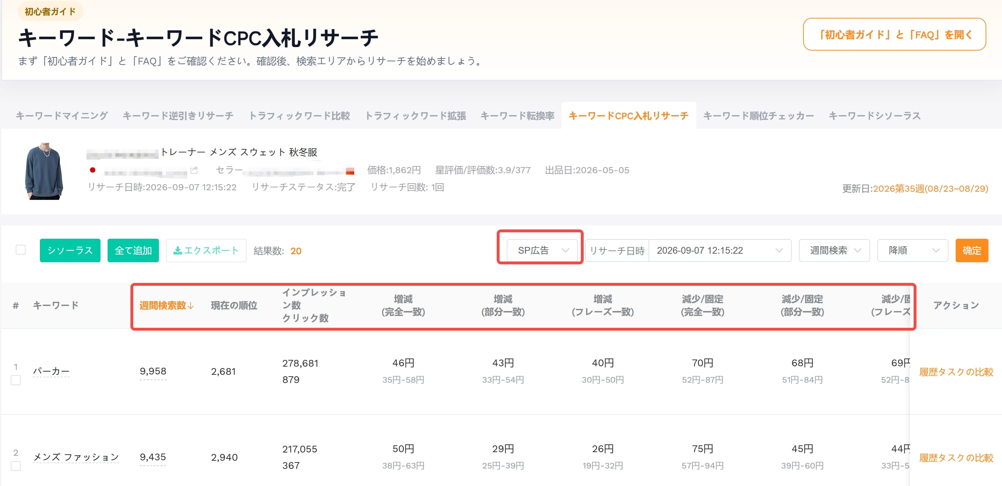Click the 50円 bid value for メンズ ファッション
The height and width of the screenshot is (486, 1002).
point(403,449)
